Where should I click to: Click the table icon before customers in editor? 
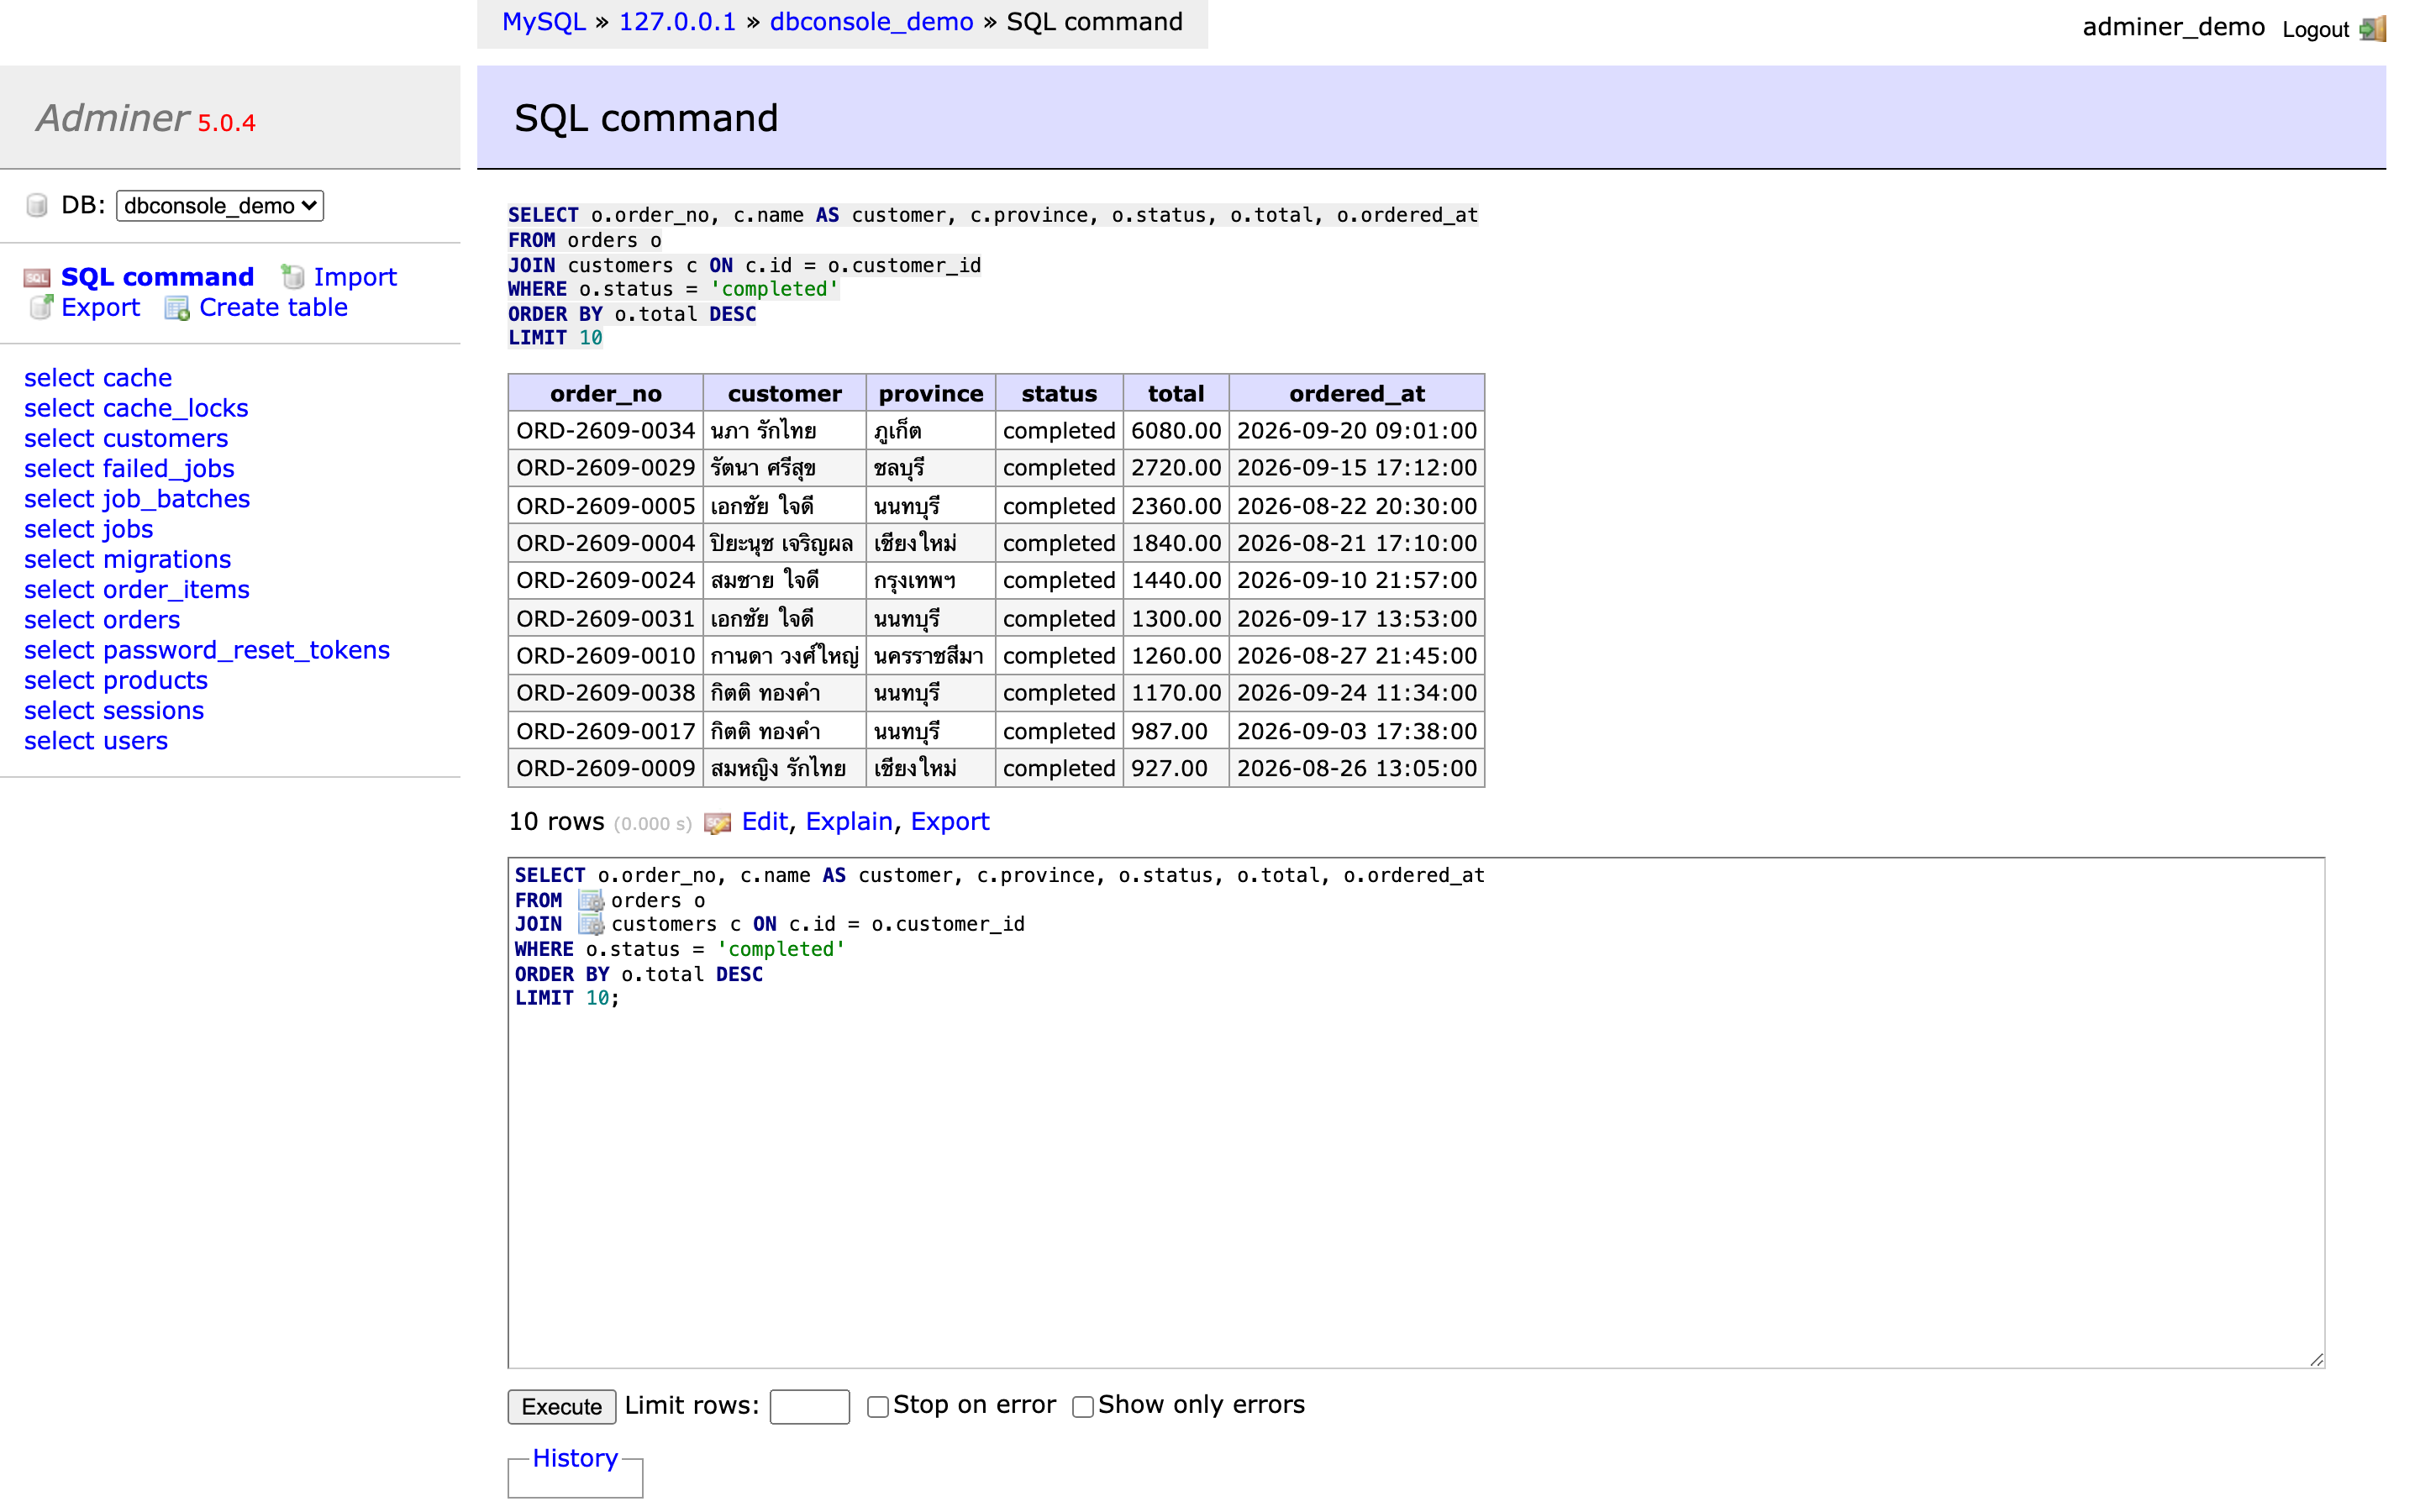(591, 924)
